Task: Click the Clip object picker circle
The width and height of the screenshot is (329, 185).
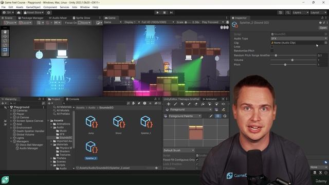Action: [325, 43]
